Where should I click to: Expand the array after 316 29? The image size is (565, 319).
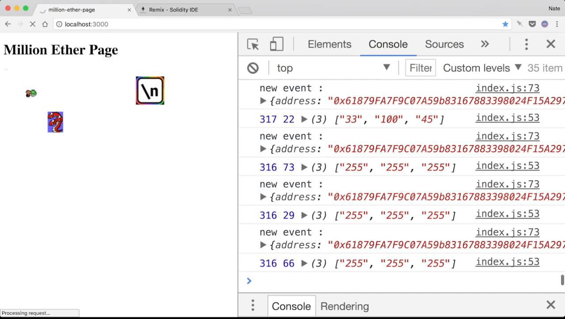304,215
